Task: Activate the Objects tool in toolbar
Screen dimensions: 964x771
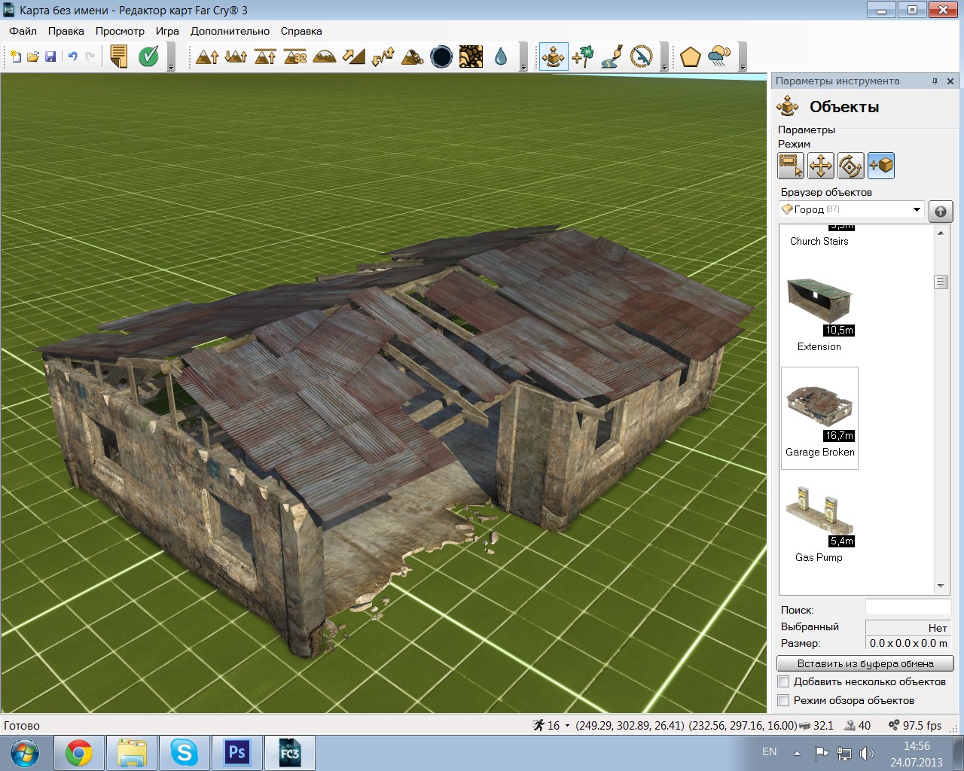Action: 554,56
